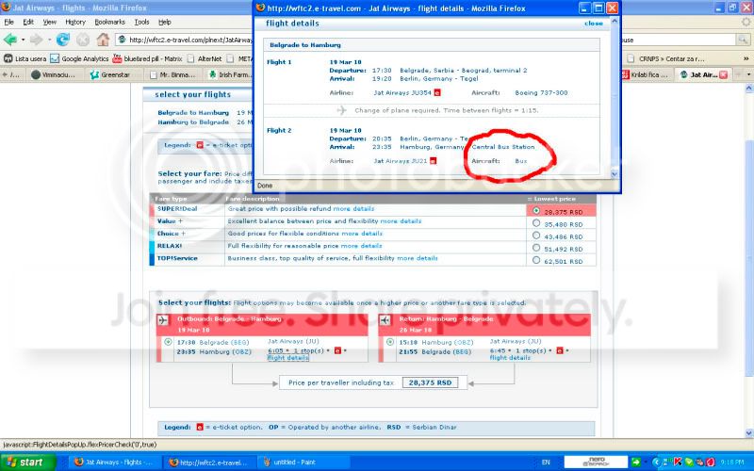Select the 62,501 RSD TOP!Service fare
The height and width of the screenshot is (471, 754).
[536, 260]
